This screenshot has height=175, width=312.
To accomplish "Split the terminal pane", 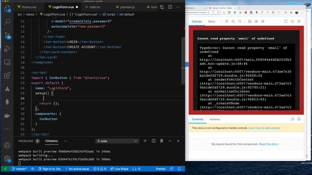I will point(154,141).
